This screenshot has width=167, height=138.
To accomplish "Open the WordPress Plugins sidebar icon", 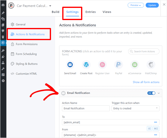I will 3,57.
